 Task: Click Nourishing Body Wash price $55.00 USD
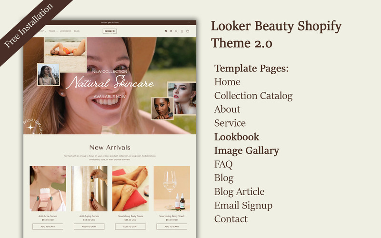pos(172,220)
